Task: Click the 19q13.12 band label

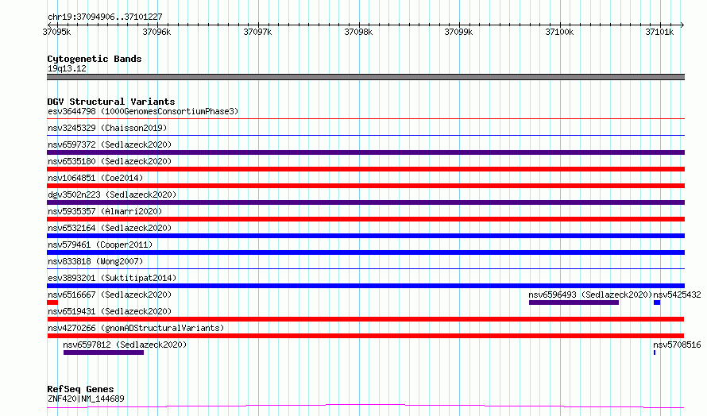Action: tap(67, 68)
